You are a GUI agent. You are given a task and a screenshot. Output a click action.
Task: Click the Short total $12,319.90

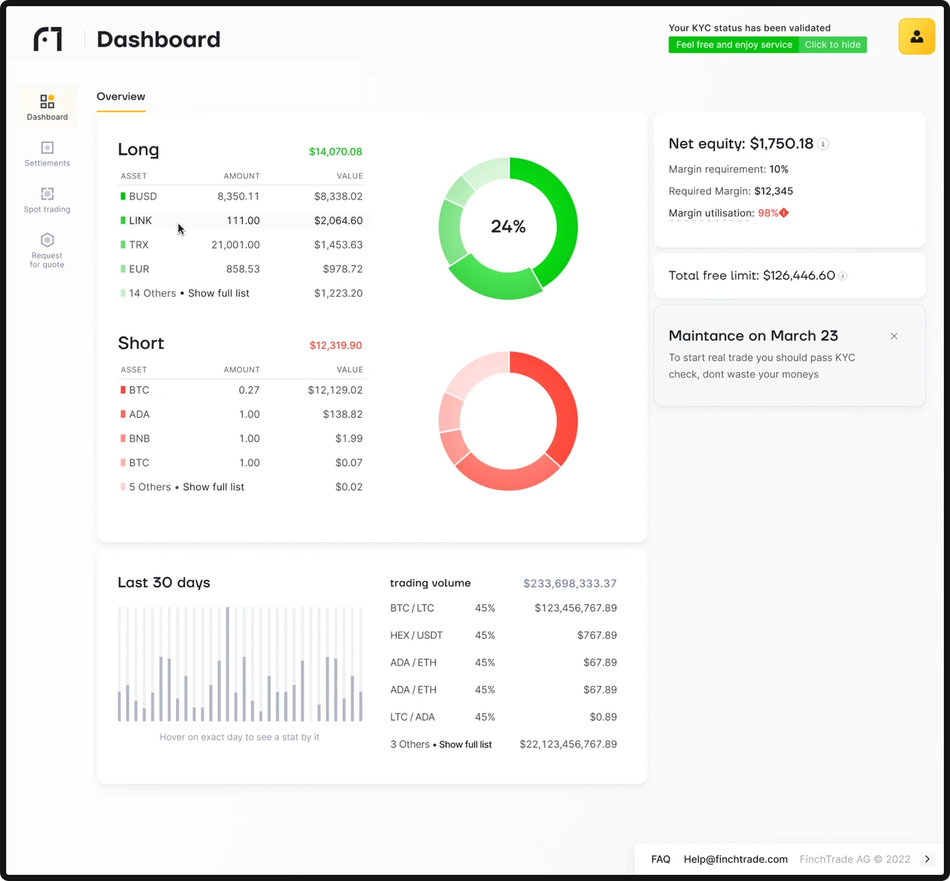[335, 345]
